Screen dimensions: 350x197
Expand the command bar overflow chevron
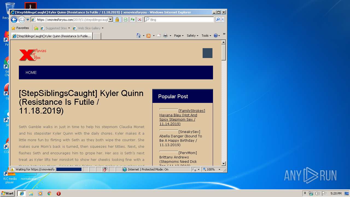click(224, 34)
